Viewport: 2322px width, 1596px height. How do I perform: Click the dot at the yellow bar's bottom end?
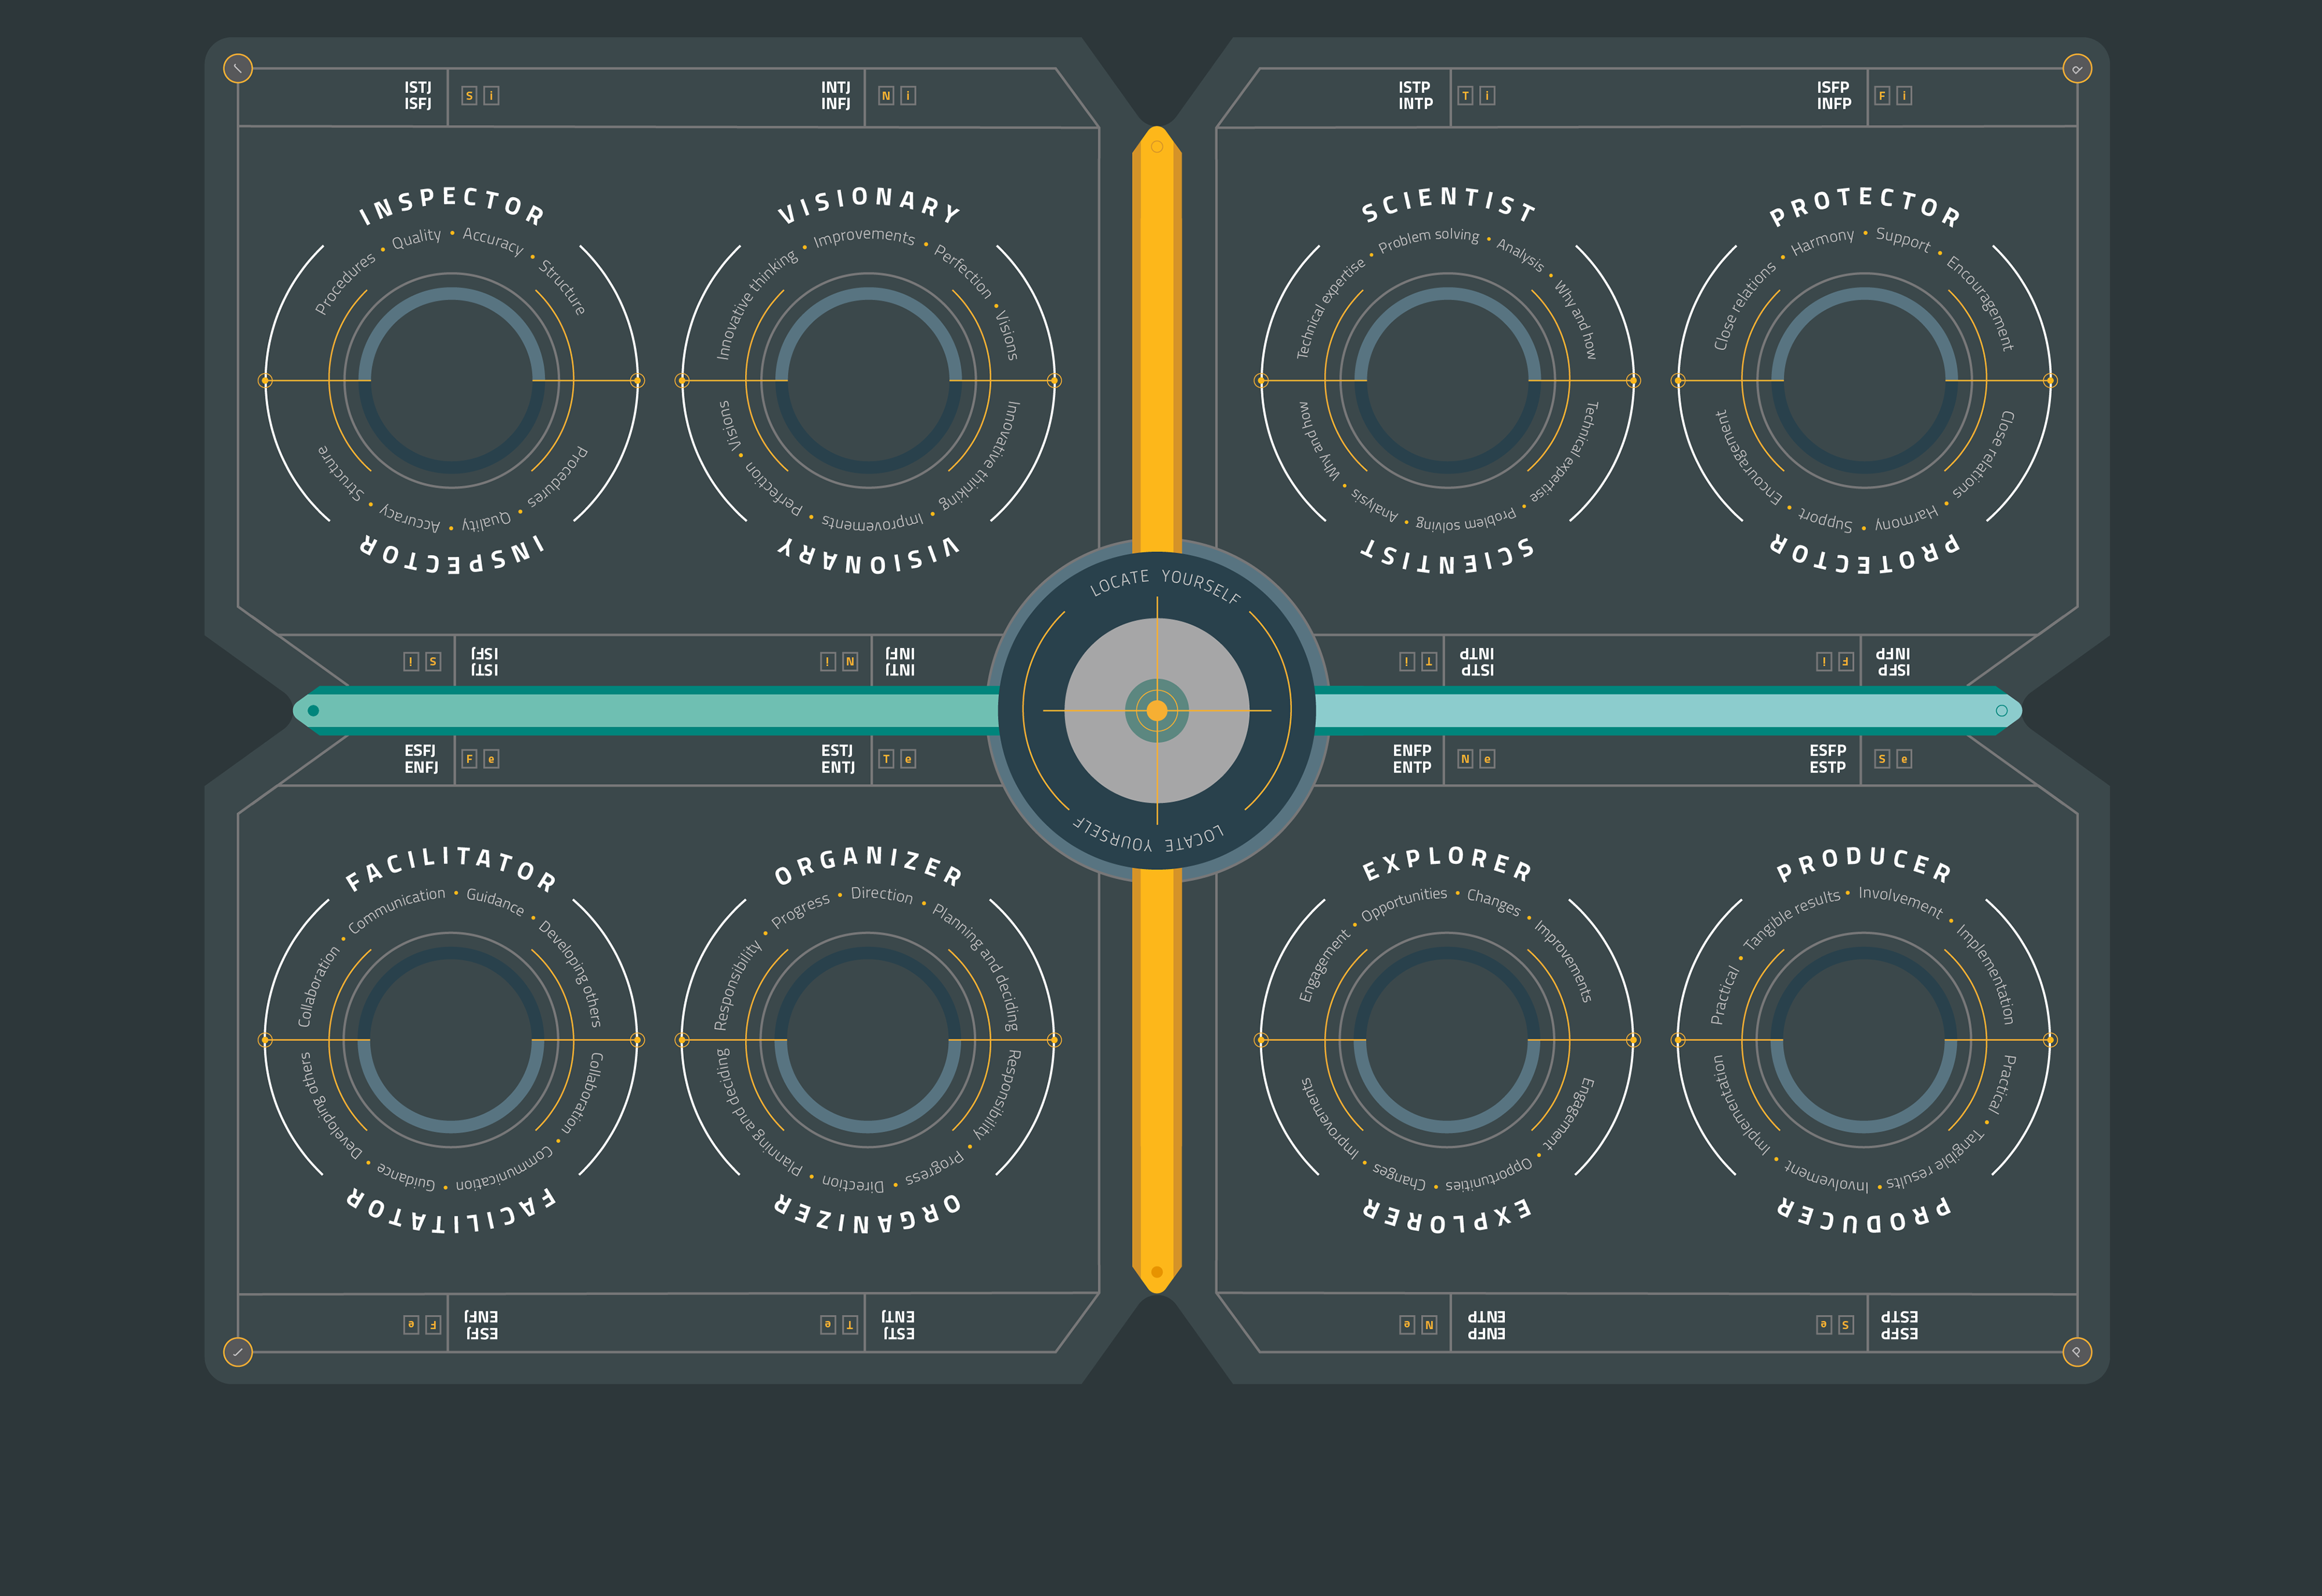(1157, 1272)
